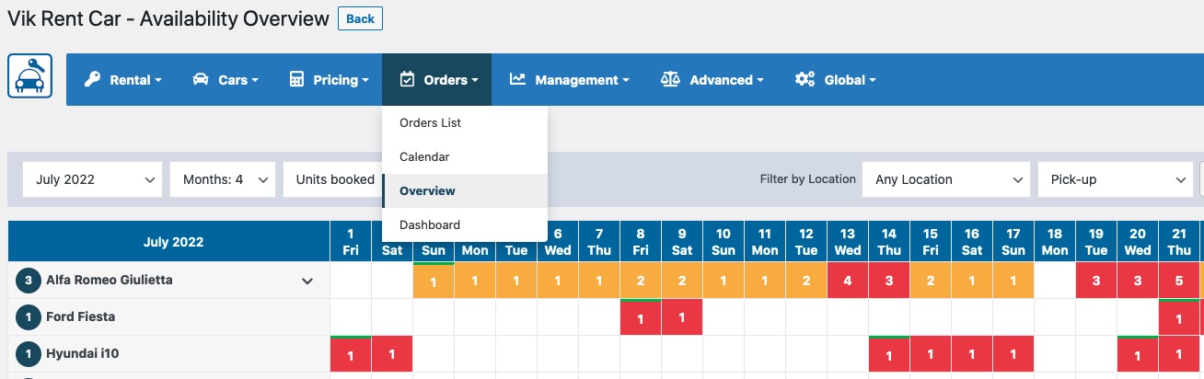Click the 18 Mon column header
The height and width of the screenshot is (379, 1204).
coord(1055,242)
